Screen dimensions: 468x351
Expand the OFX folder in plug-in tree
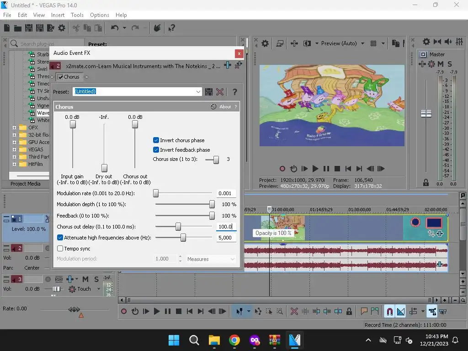(14, 128)
